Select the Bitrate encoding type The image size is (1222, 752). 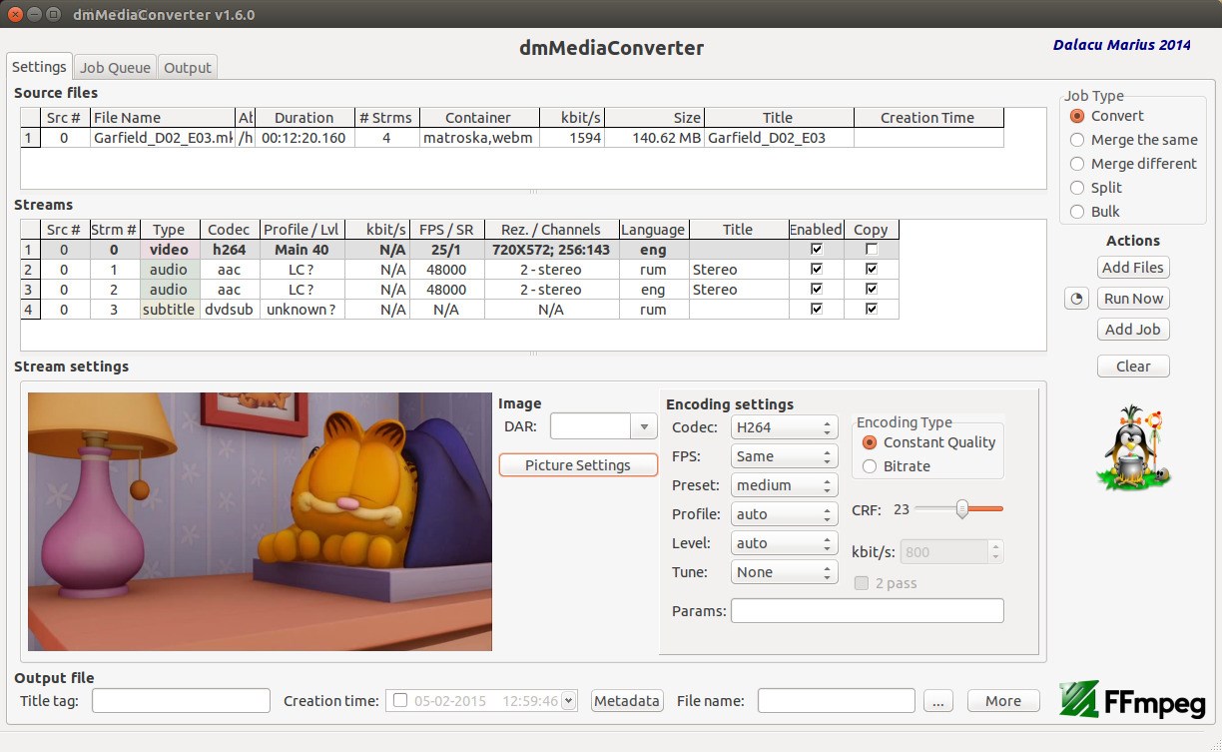(x=869, y=466)
